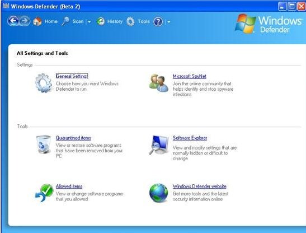Open the Quarantined items link
This screenshot has height=233, width=306.
(73, 138)
